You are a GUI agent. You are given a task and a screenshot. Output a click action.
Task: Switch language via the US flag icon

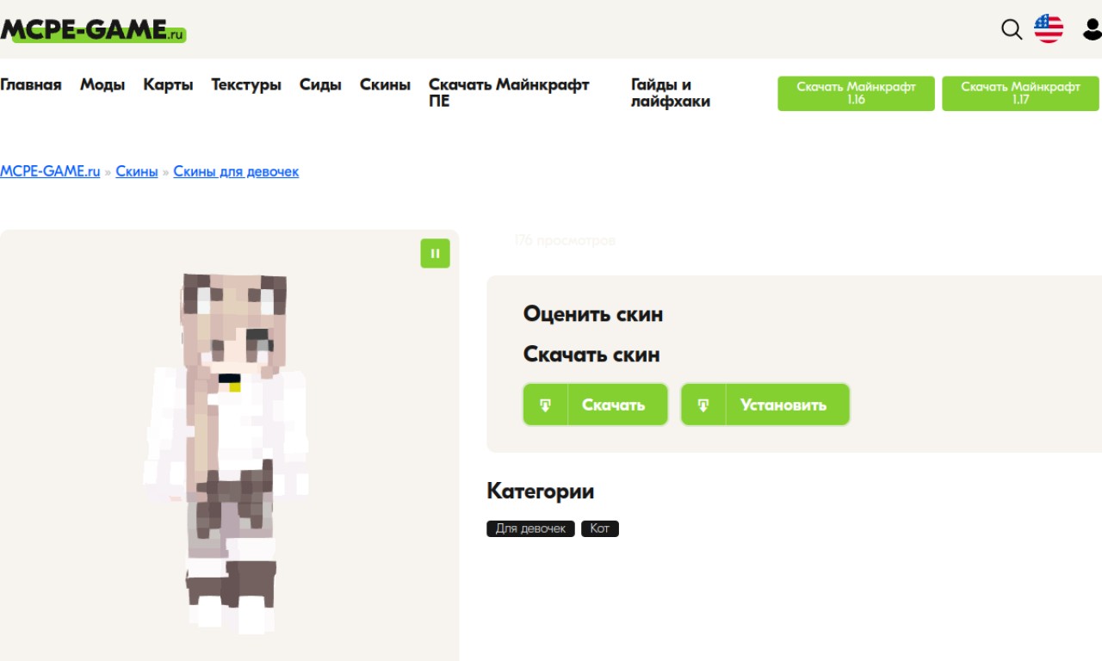[x=1049, y=28]
